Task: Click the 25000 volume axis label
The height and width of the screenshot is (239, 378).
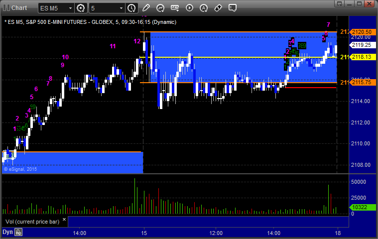Action: 359,198
